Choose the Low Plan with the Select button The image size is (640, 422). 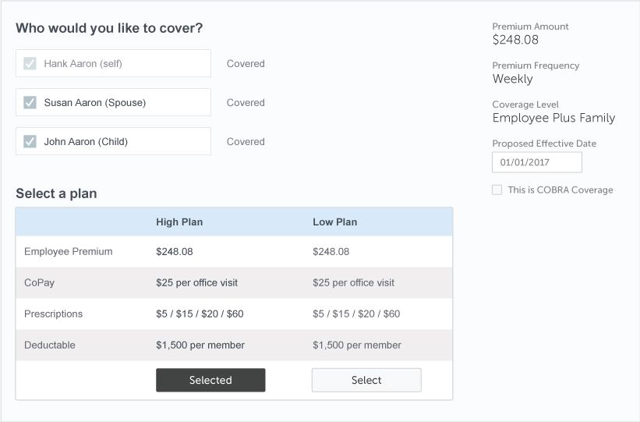pos(366,381)
